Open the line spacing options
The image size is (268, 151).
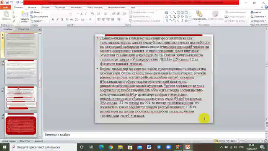[124, 14]
